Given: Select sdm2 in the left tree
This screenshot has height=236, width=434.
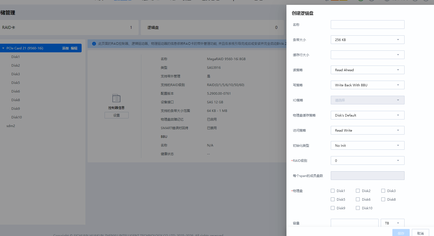Looking at the screenshot, I should click(x=11, y=126).
